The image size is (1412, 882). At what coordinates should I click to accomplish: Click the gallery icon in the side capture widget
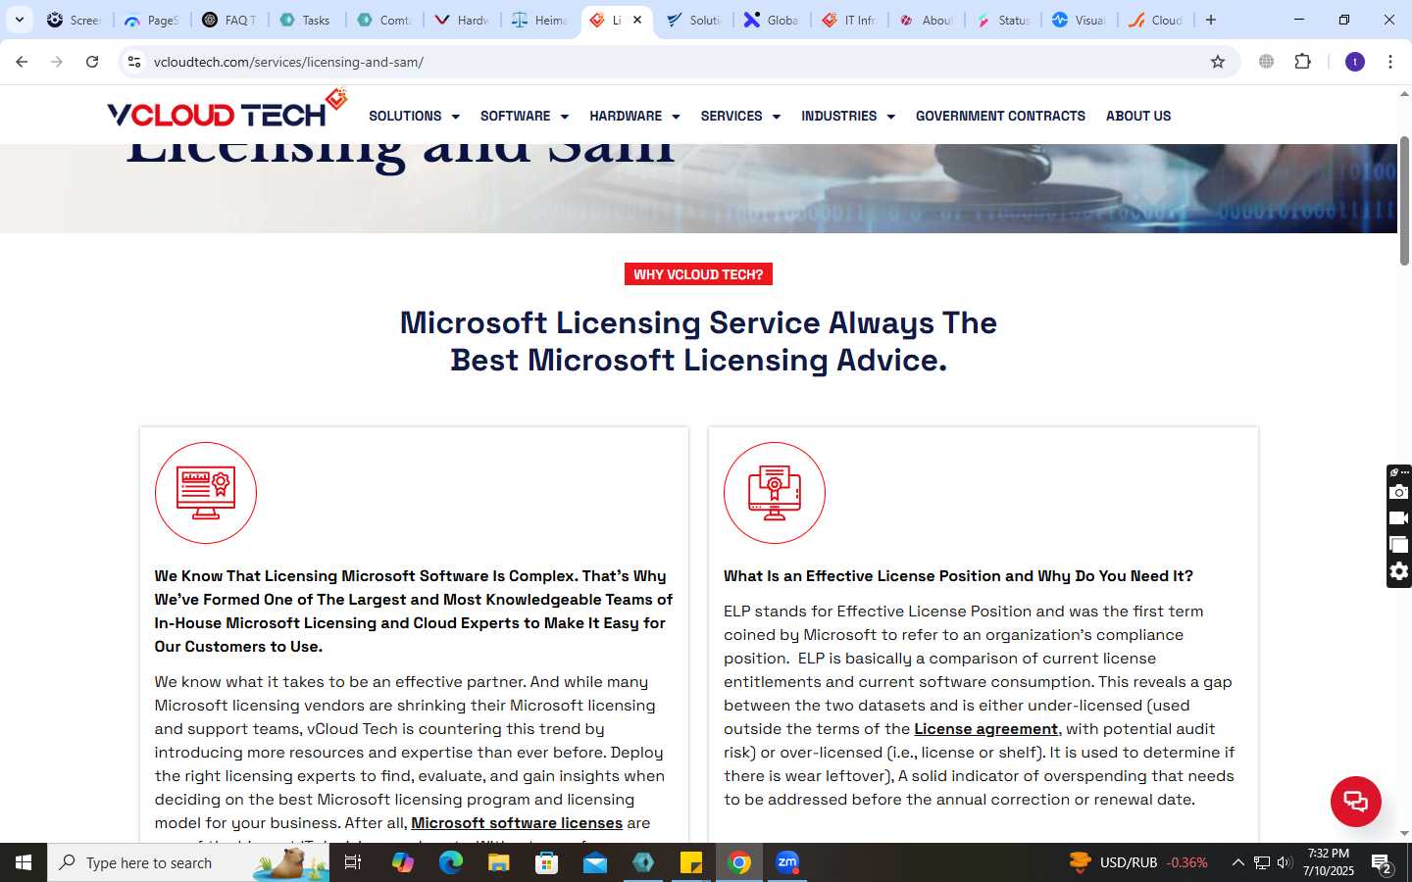[x=1399, y=545]
